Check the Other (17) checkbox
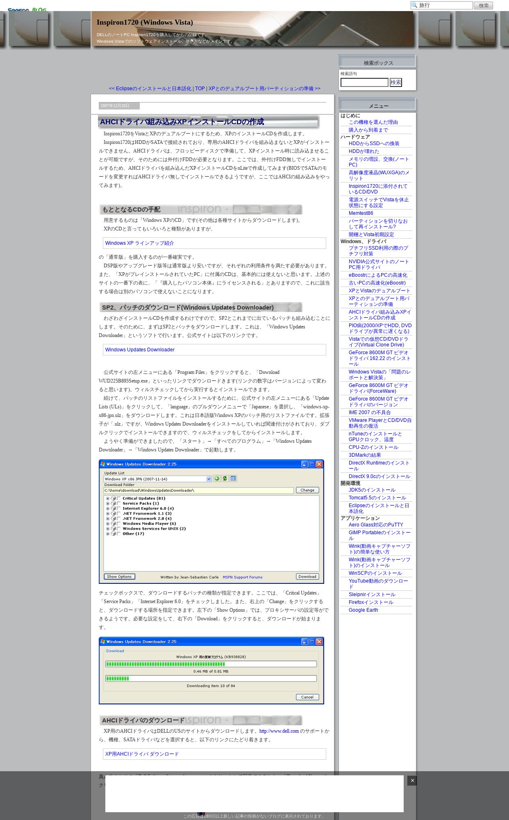The image size is (509, 820). (x=119, y=534)
